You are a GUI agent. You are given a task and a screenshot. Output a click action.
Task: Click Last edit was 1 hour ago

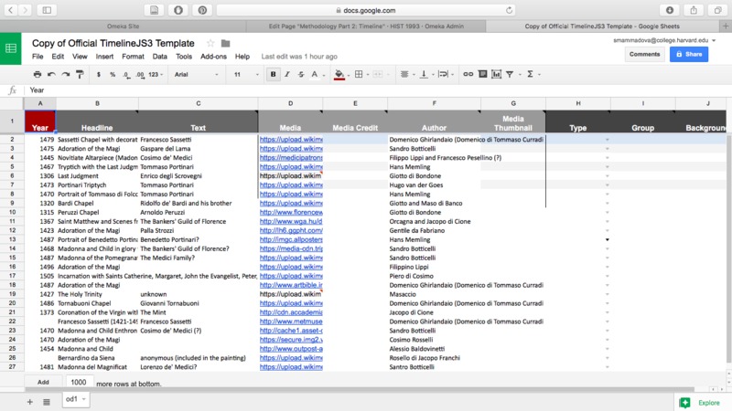point(299,57)
